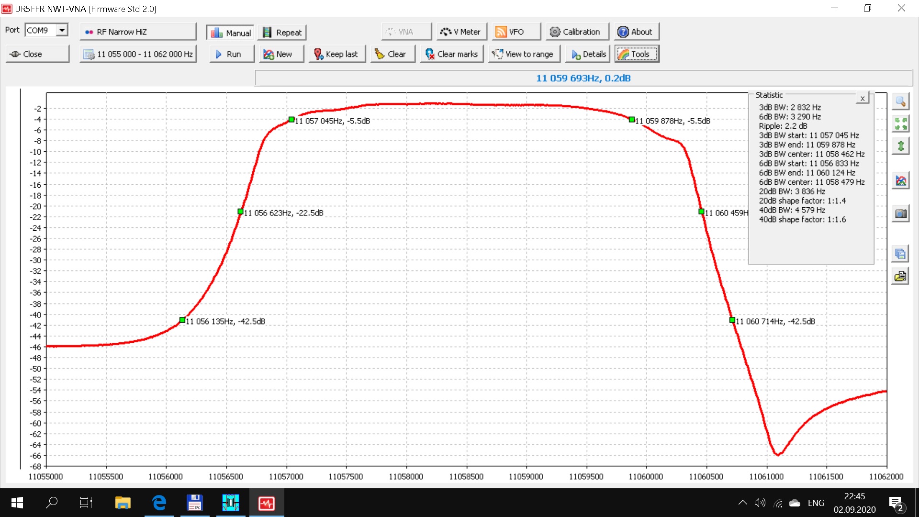Toggle Repeat sweep mode
The image size is (919, 517).
282,33
